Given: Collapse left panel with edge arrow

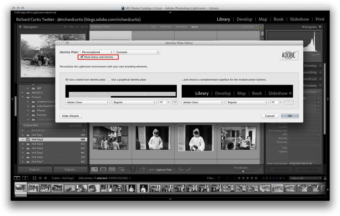Looking at the screenshot, I should (x=12, y=99).
